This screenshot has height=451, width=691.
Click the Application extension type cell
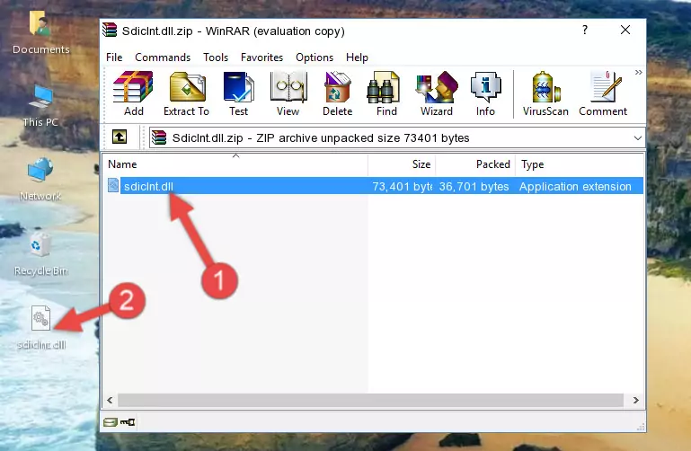[x=575, y=186]
